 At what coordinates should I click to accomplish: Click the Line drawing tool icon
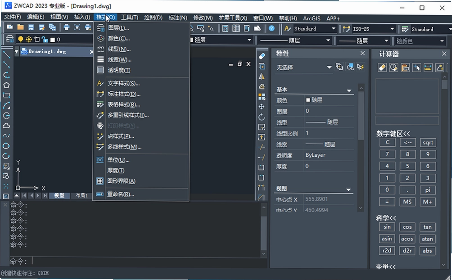tap(6, 54)
